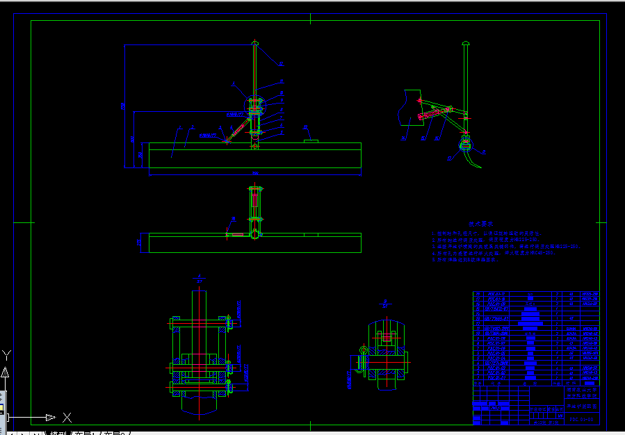Image resolution: width=625 pixels, height=435 pixels.
Task: Pick the handle knob atop the front view
Action: (255, 42)
